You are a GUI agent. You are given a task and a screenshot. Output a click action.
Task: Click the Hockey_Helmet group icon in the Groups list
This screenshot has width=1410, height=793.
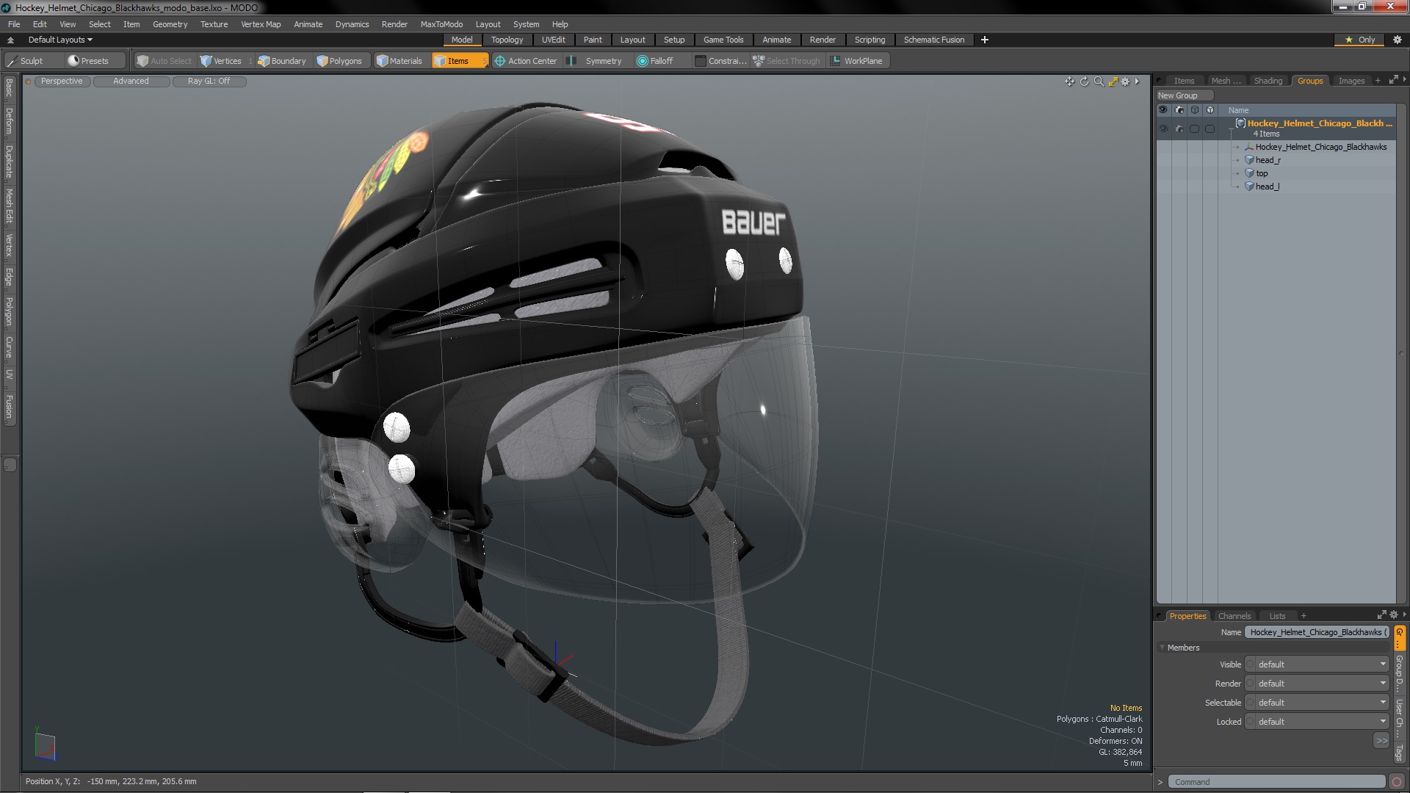click(x=1240, y=123)
